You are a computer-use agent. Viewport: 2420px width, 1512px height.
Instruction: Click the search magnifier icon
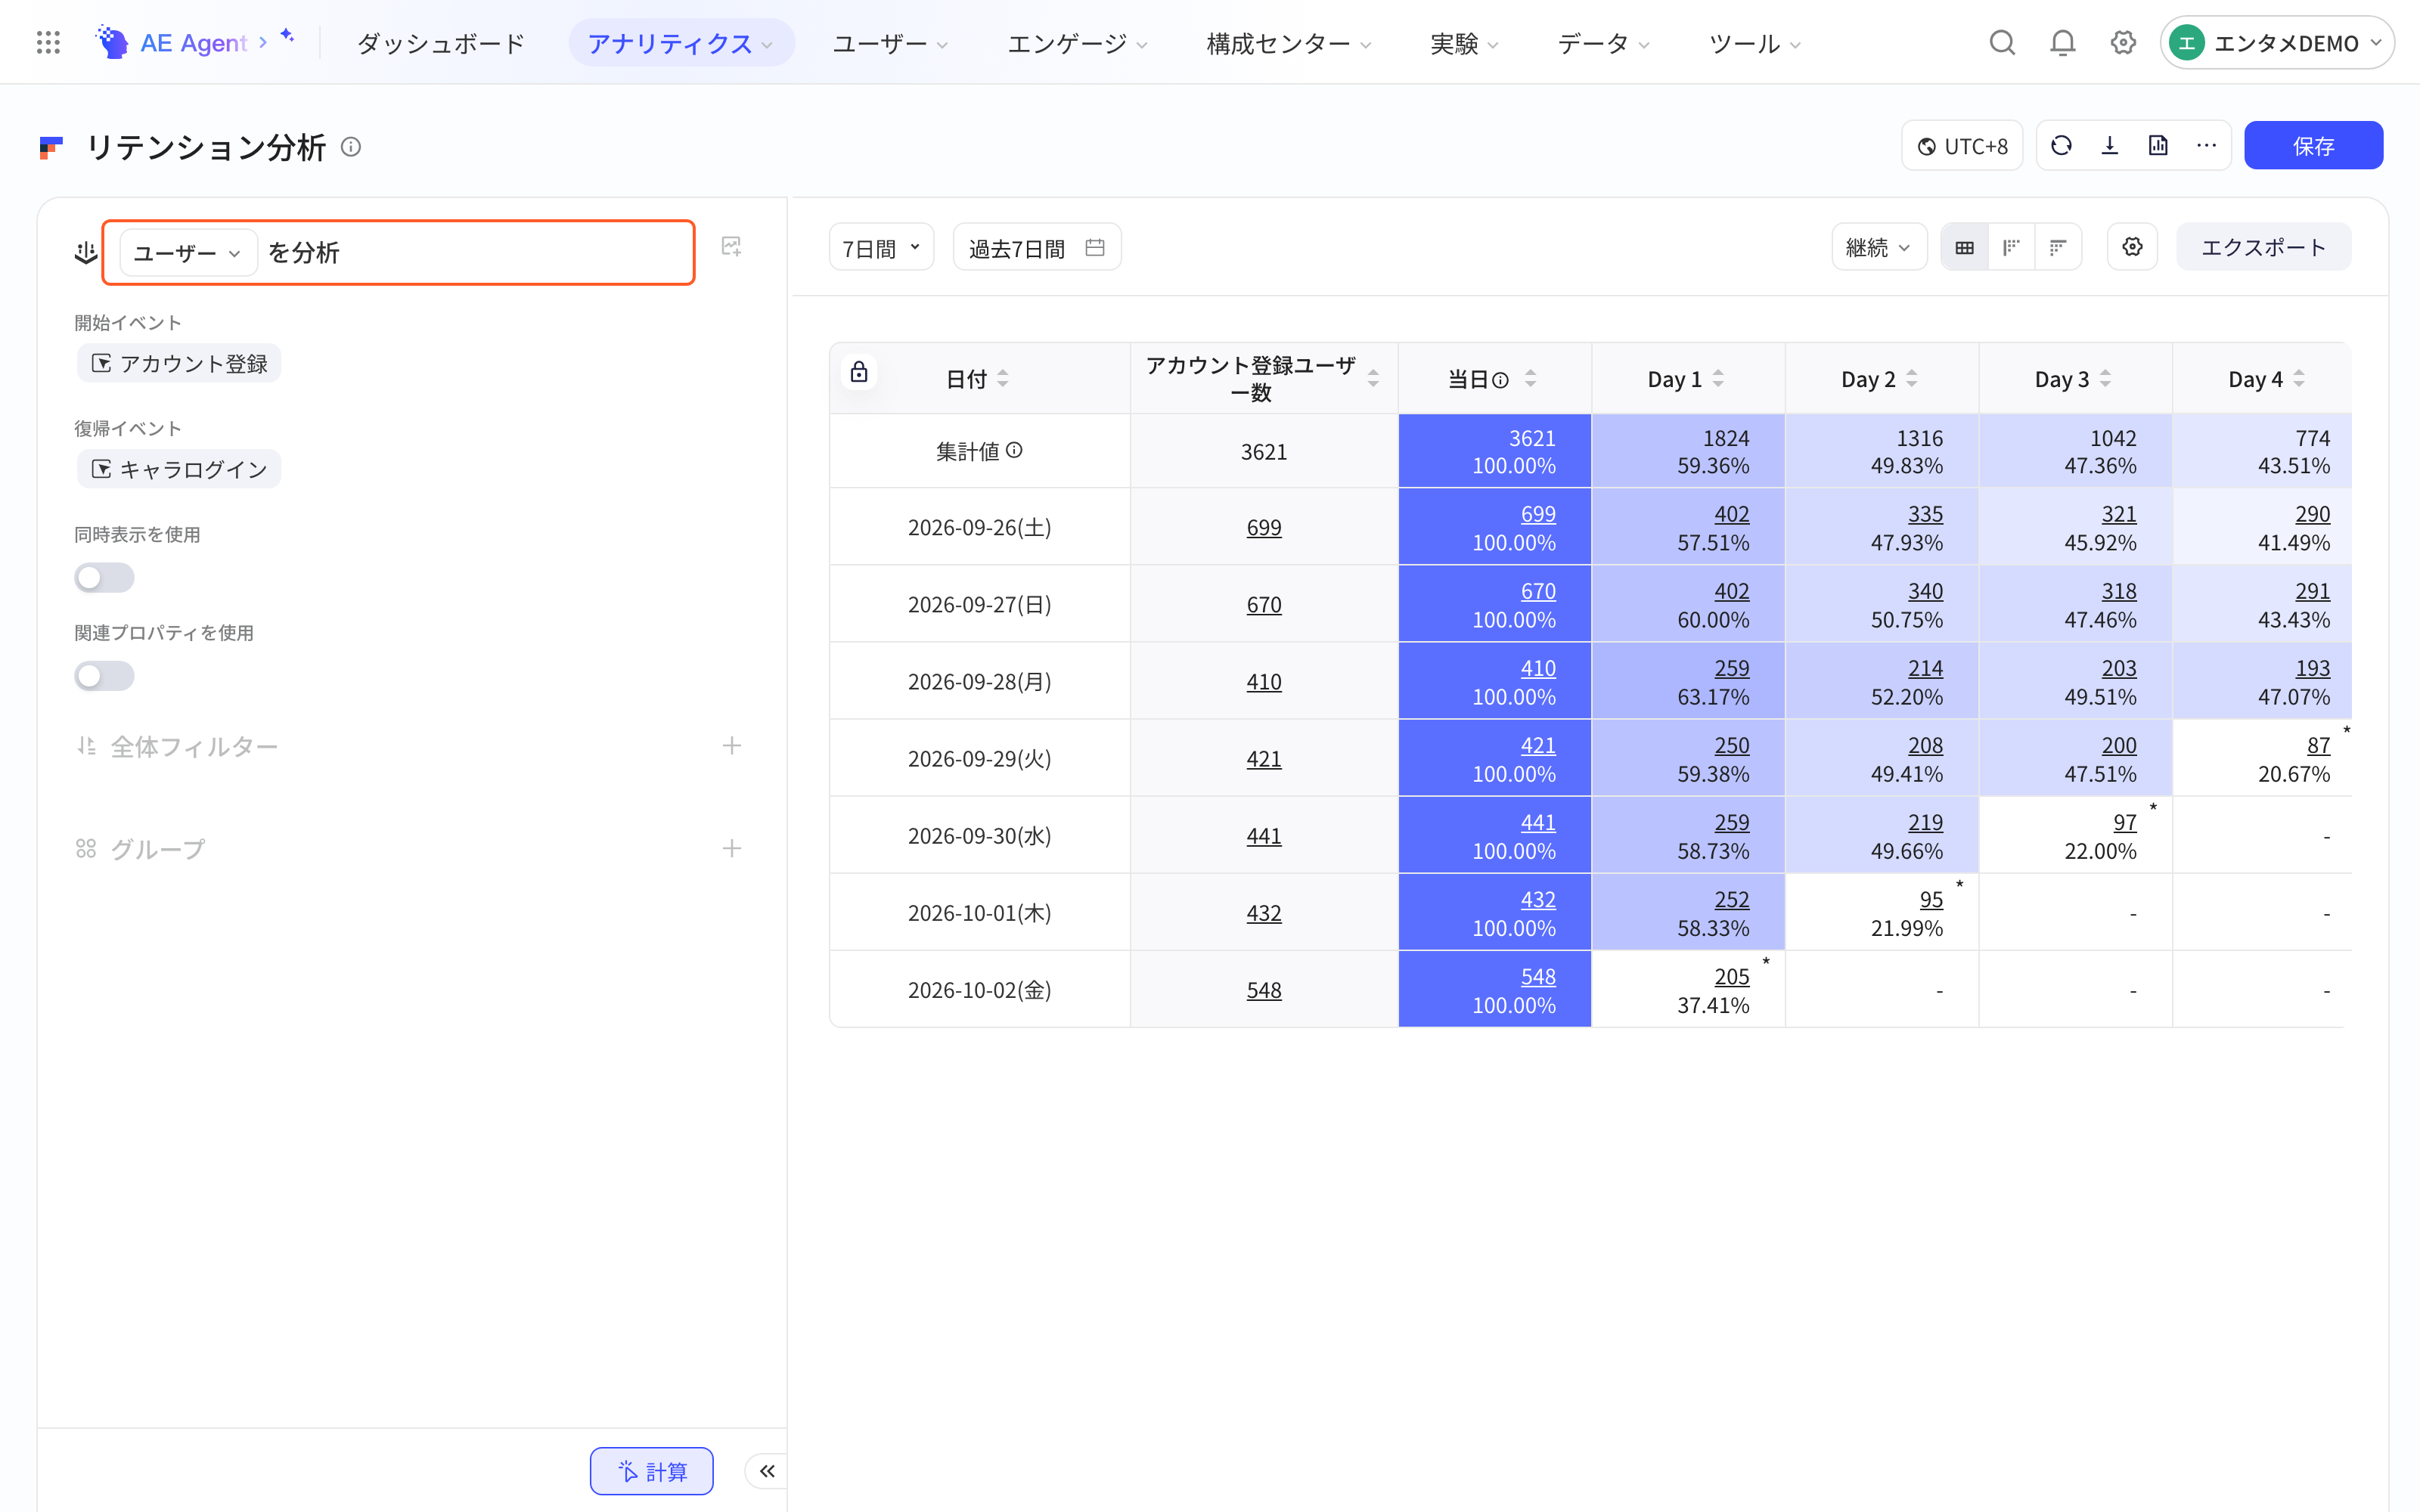coord(2001,43)
